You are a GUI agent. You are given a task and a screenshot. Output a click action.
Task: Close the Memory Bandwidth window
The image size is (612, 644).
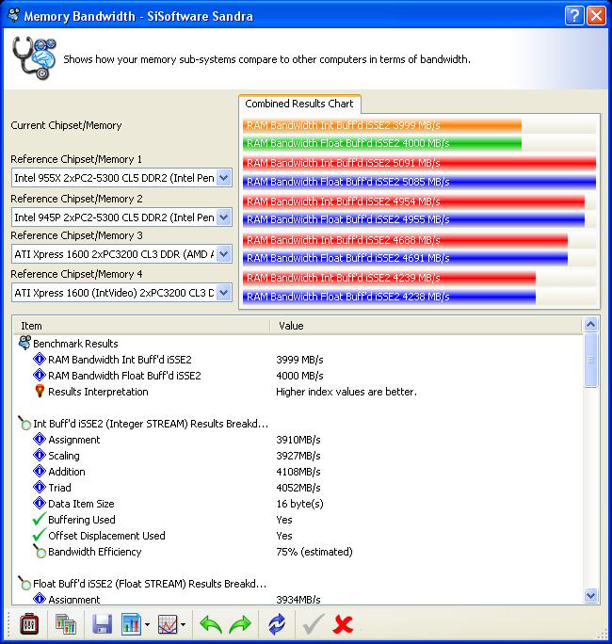click(596, 16)
